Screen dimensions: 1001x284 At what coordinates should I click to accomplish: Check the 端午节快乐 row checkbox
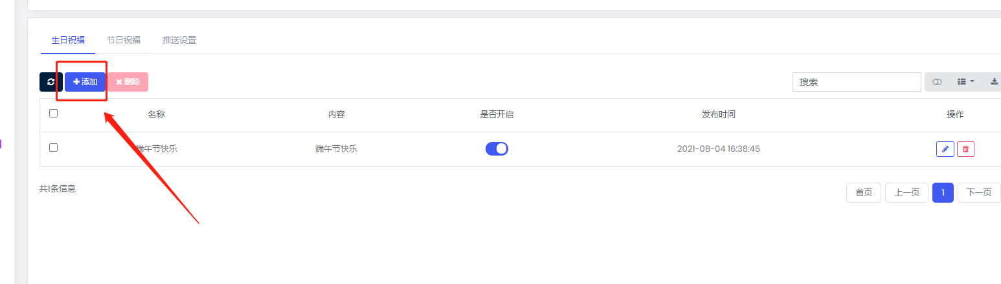(x=54, y=147)
